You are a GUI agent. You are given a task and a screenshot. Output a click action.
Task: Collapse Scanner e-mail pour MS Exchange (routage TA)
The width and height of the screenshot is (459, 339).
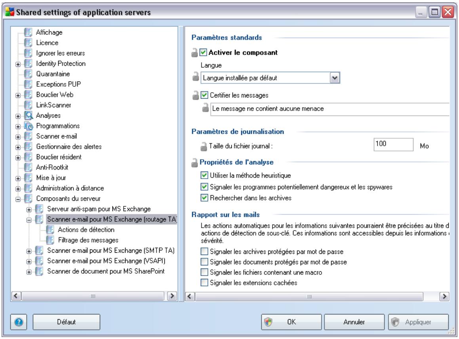[29, 220]
